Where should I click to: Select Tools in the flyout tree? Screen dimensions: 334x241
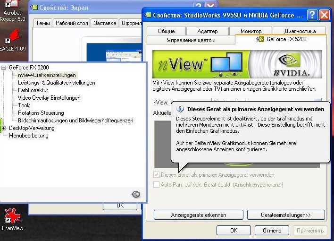point(24,105)
